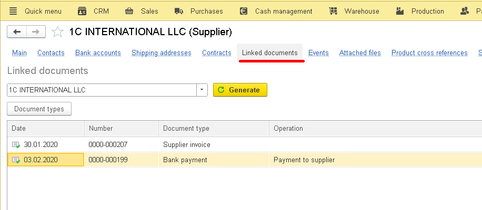Viewport: 482px width, 210px height.
Task: Open the Product cross references link
Action: pyautogui.click(x=429, y=53)
